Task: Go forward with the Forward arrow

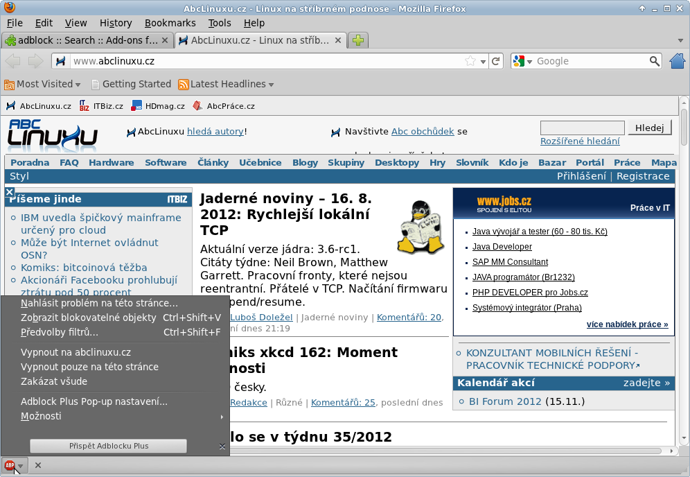Action: pos(35,61)
